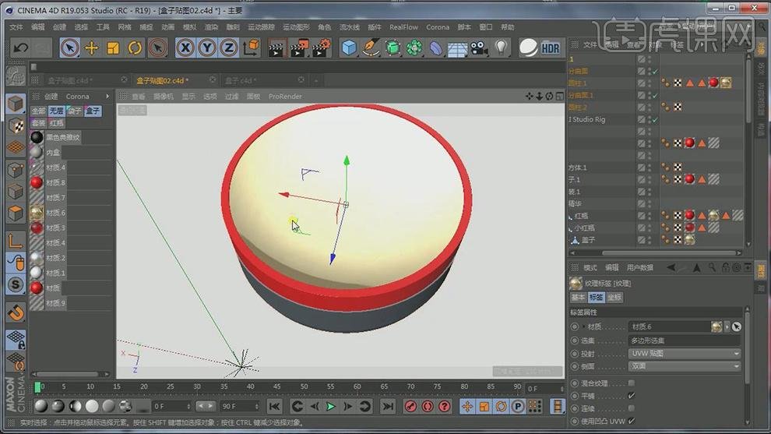Toggle the 连续 checkbox

(x=632, y=408)
